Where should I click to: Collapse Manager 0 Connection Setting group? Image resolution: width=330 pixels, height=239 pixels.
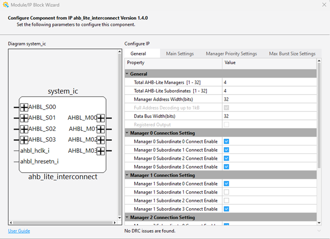(x=127, y=133)
